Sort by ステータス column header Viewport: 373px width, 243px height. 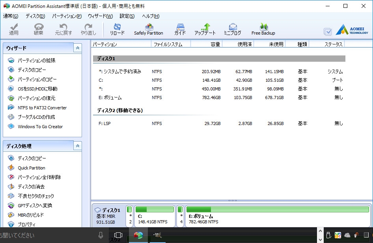tap(326, 44)
